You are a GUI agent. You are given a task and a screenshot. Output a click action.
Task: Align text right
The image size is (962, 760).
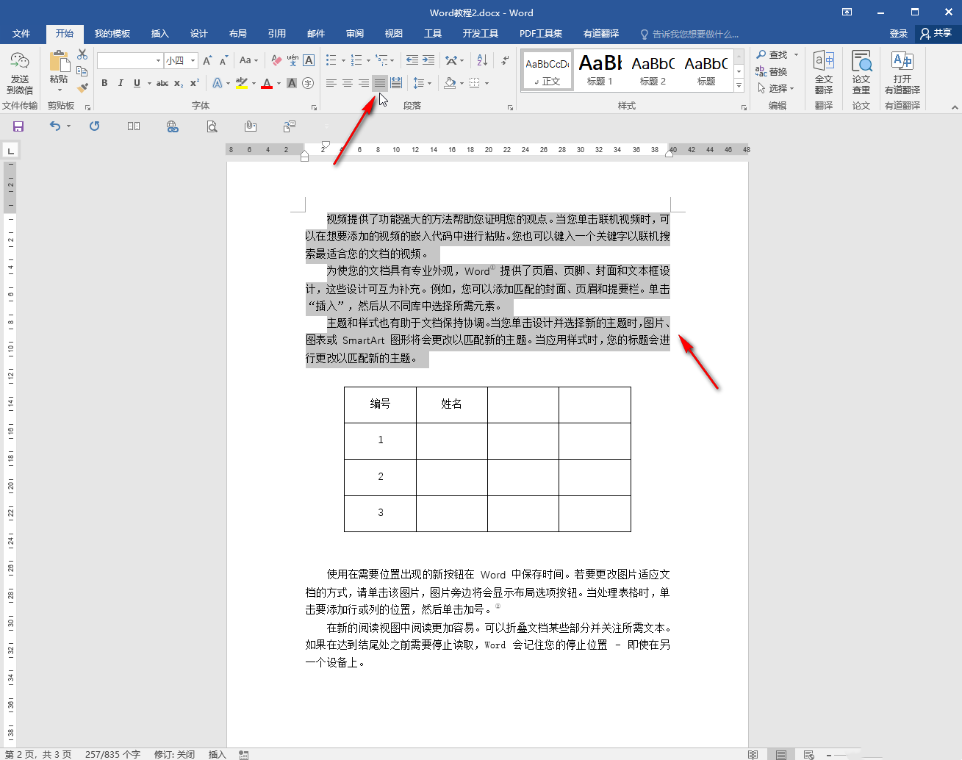point(364,83)
